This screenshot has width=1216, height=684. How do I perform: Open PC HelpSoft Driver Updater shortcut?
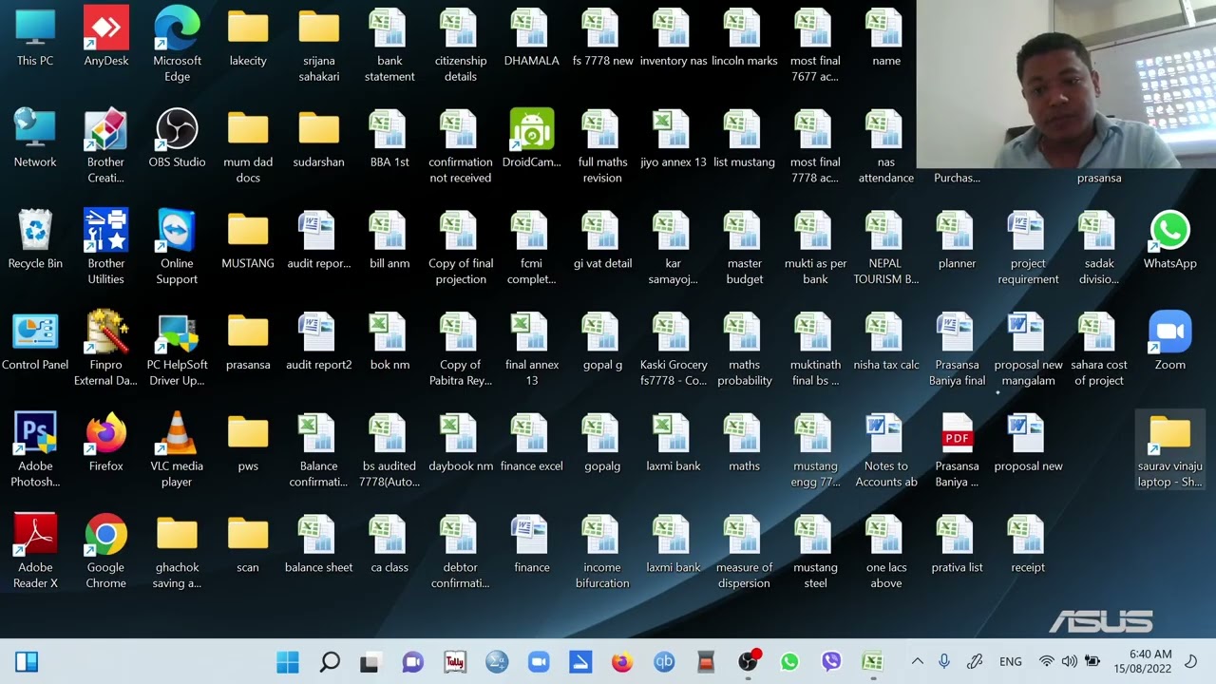[177, 350]
